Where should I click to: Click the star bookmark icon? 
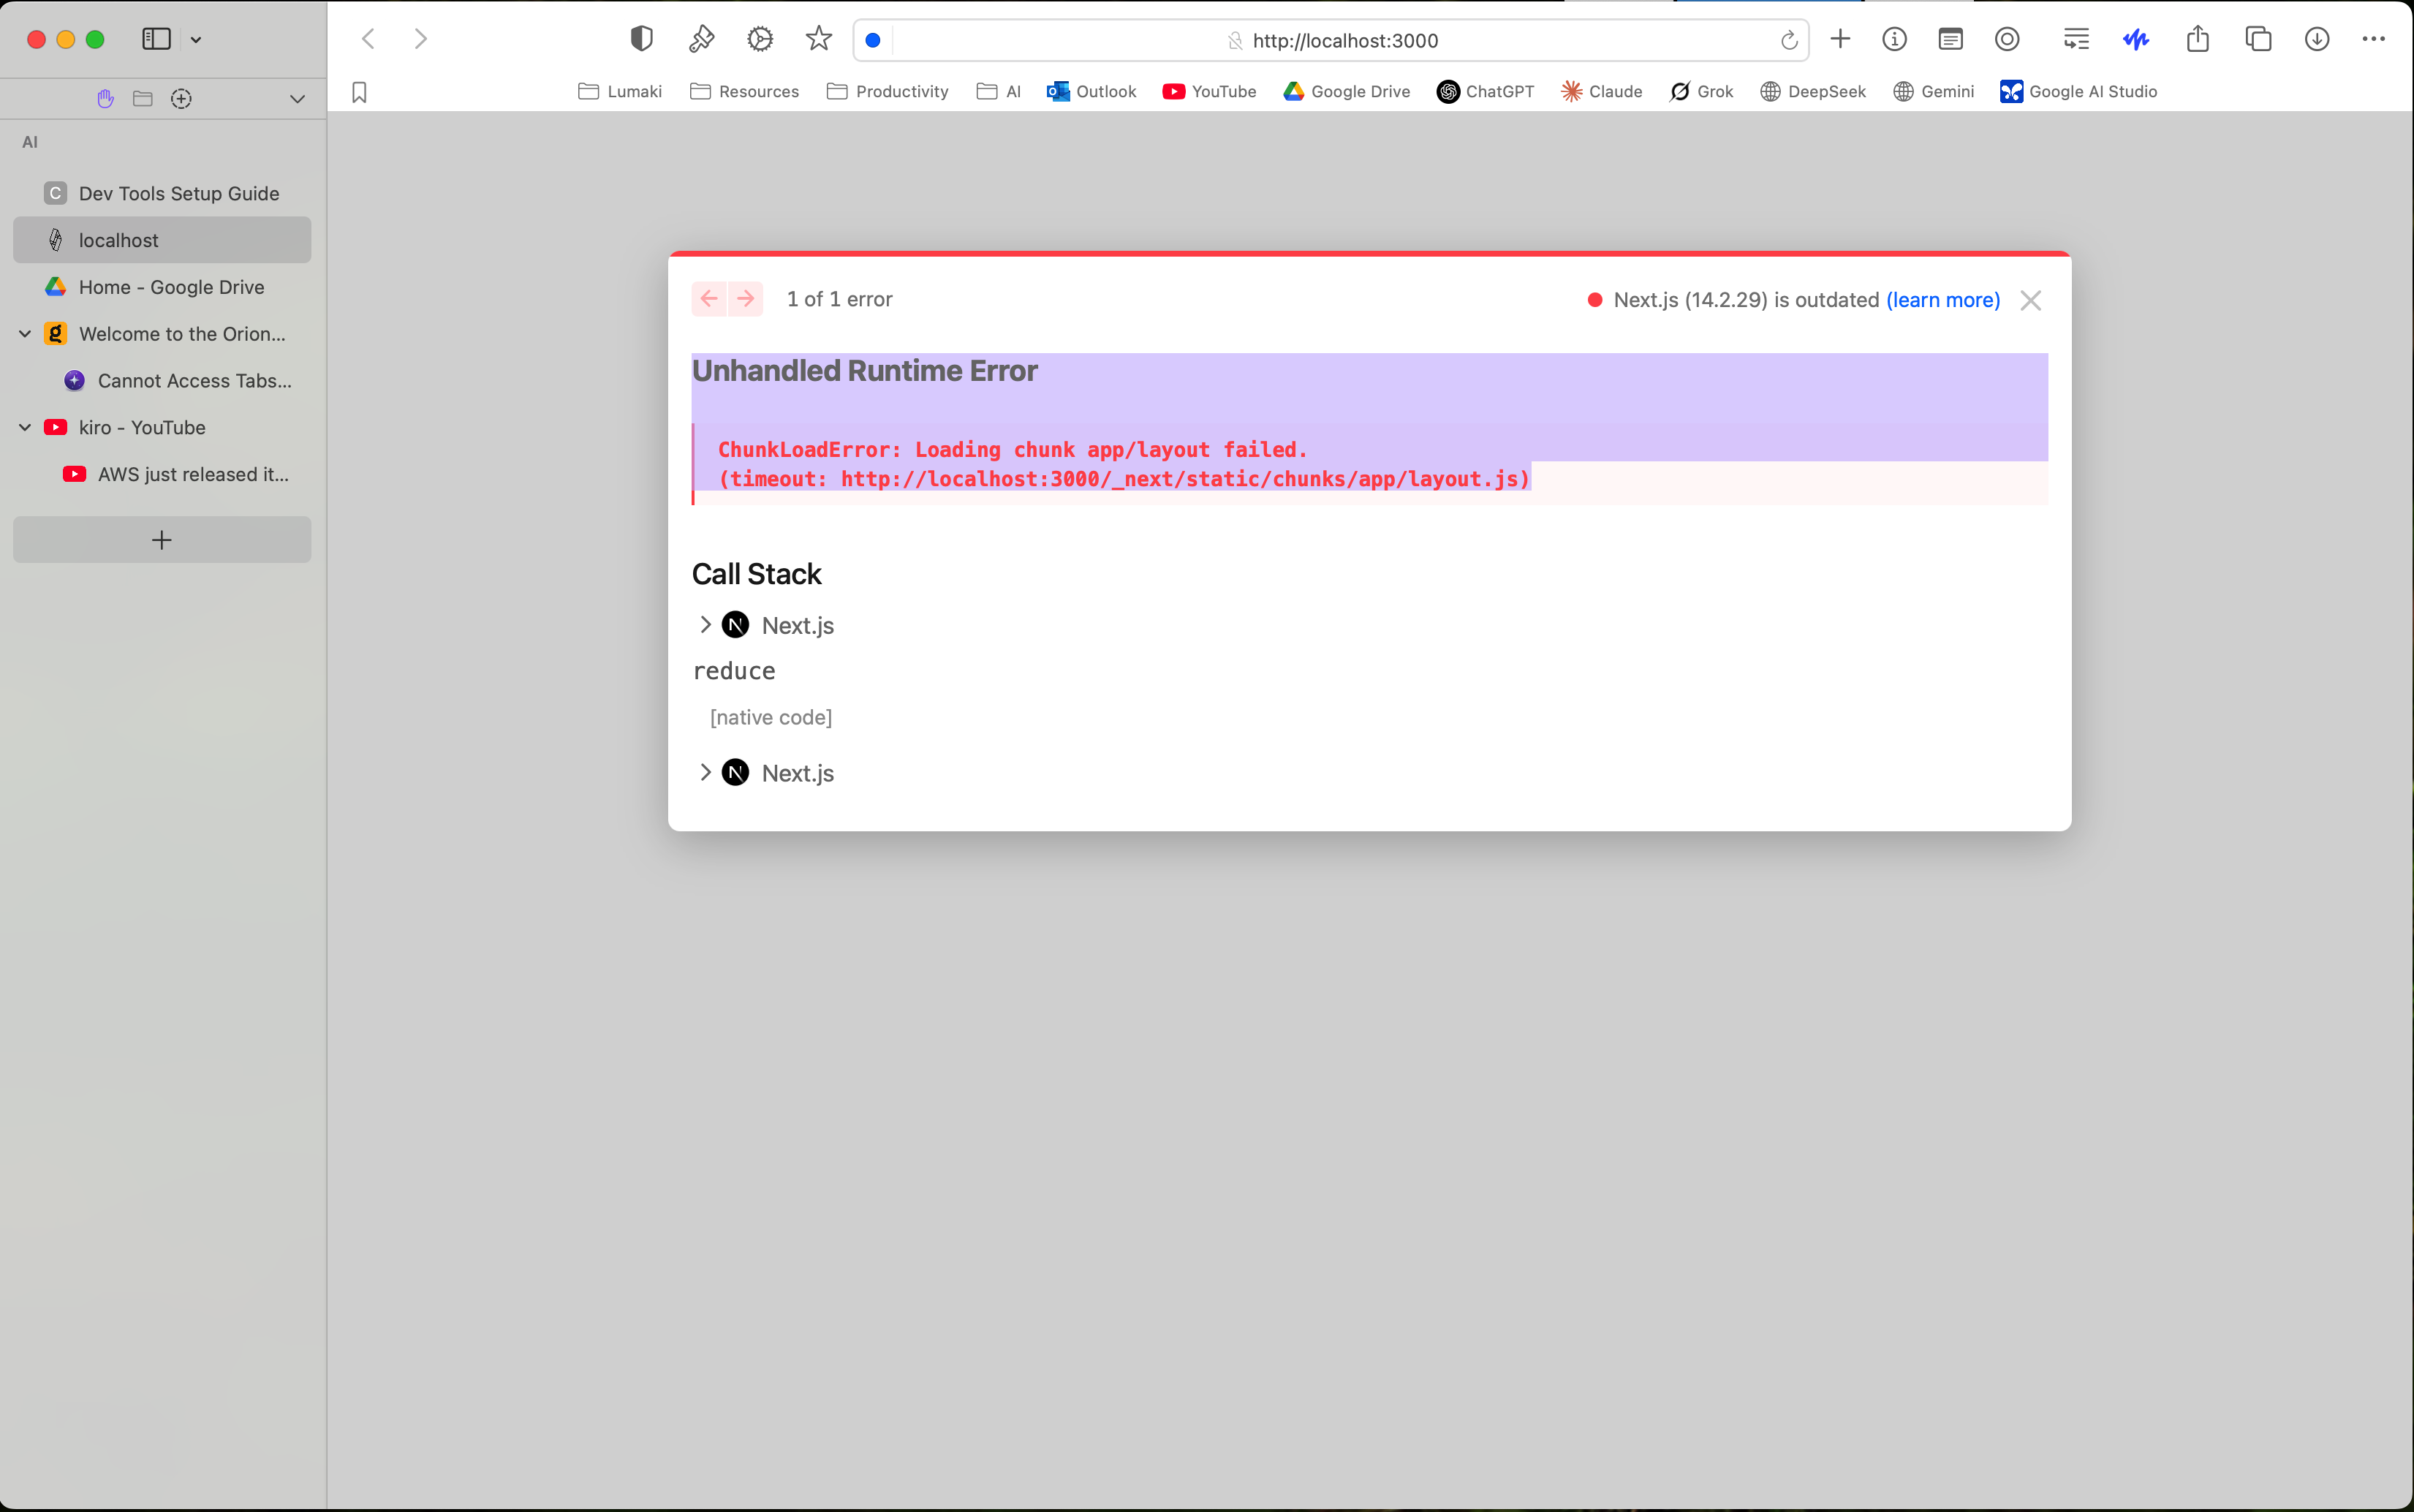819,39
